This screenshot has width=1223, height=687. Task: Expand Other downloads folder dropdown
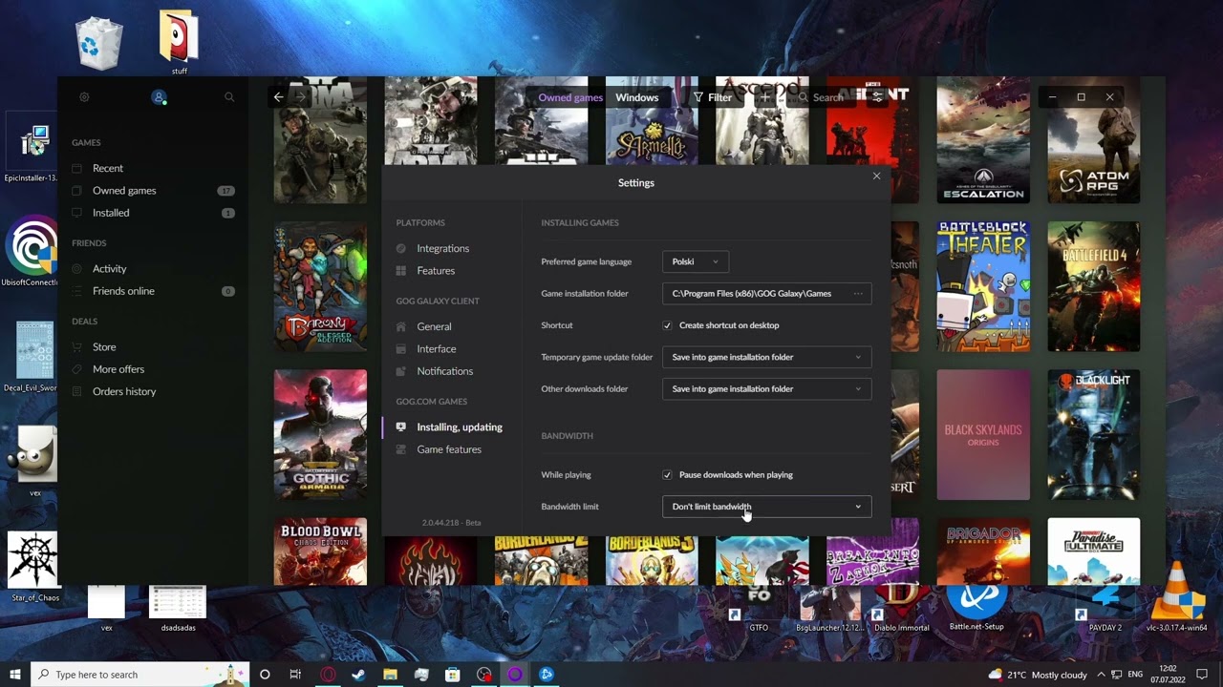pyautogui.click(x=766, y=389)
